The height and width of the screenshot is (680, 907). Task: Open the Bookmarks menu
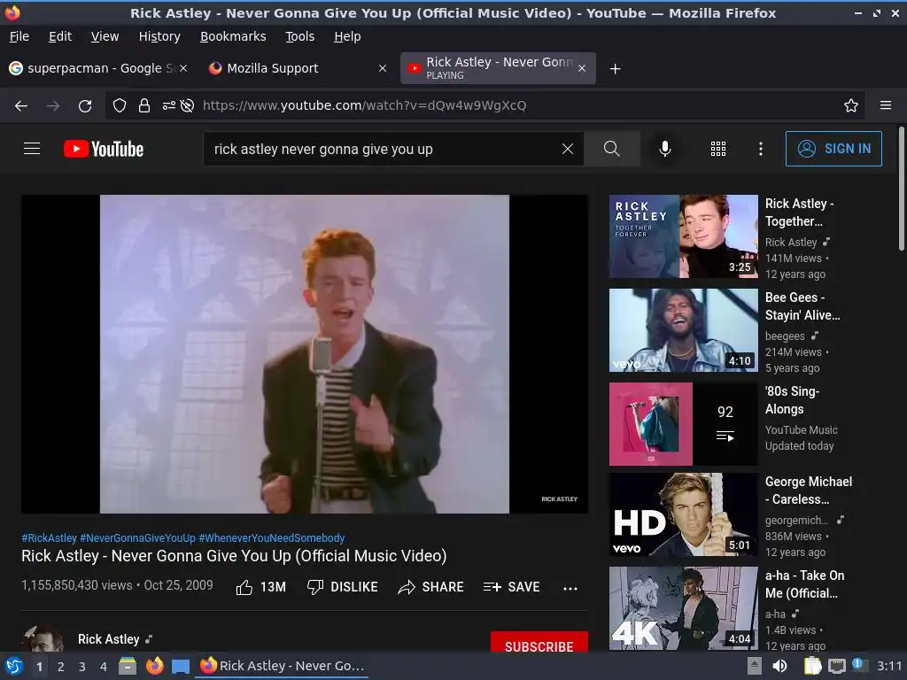coord(233,36)
